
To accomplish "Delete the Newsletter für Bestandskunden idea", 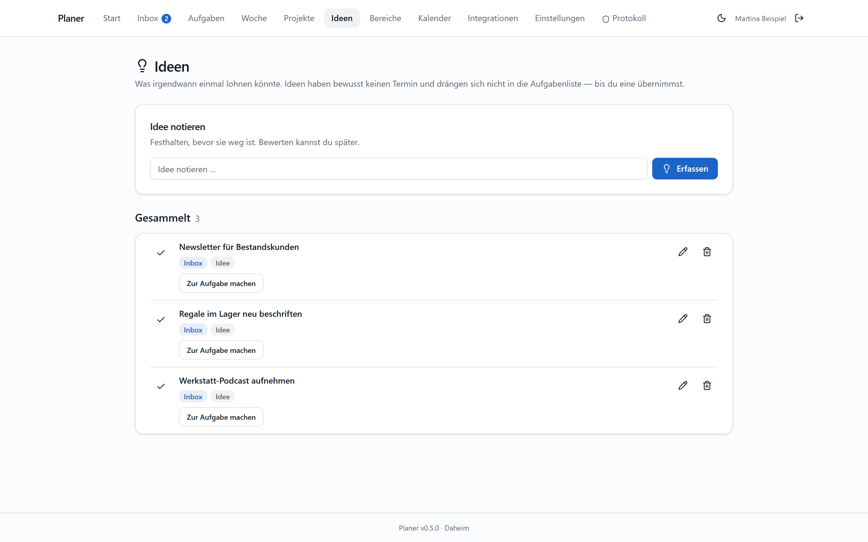I will click(706, 252).
